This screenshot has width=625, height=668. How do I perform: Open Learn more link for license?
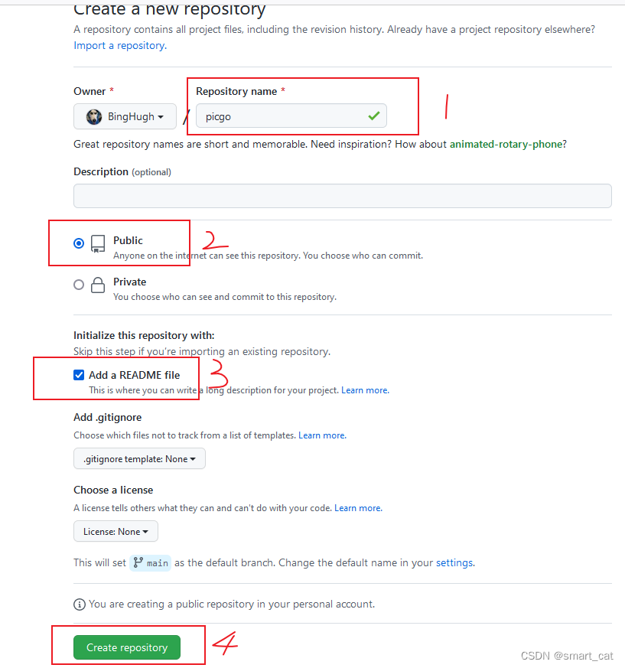click(358, 508)
